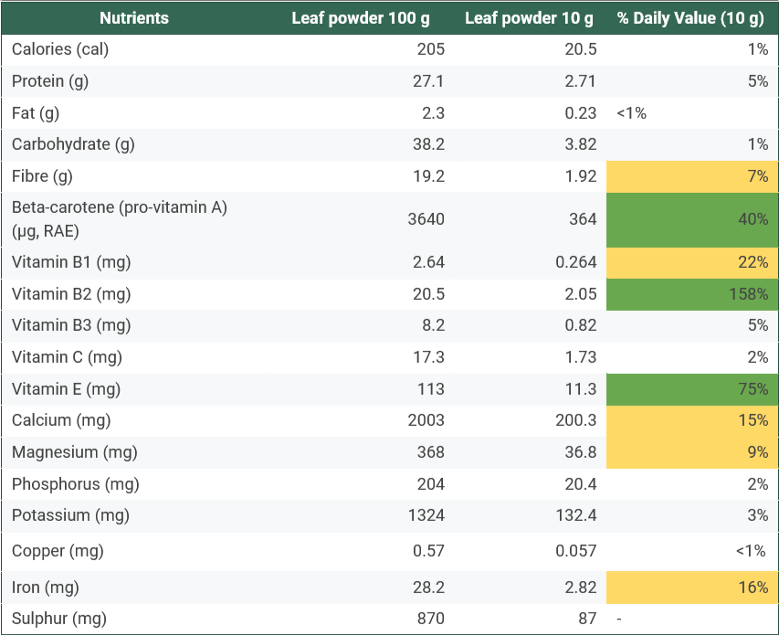Select the yellow 7% Fibre cell
This screenshot has height=636, width=779.
(x=691, y=176)
